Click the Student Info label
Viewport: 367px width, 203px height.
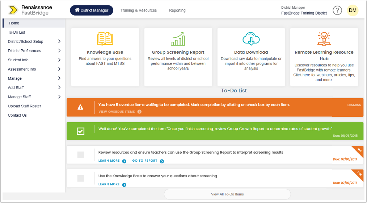18,60
